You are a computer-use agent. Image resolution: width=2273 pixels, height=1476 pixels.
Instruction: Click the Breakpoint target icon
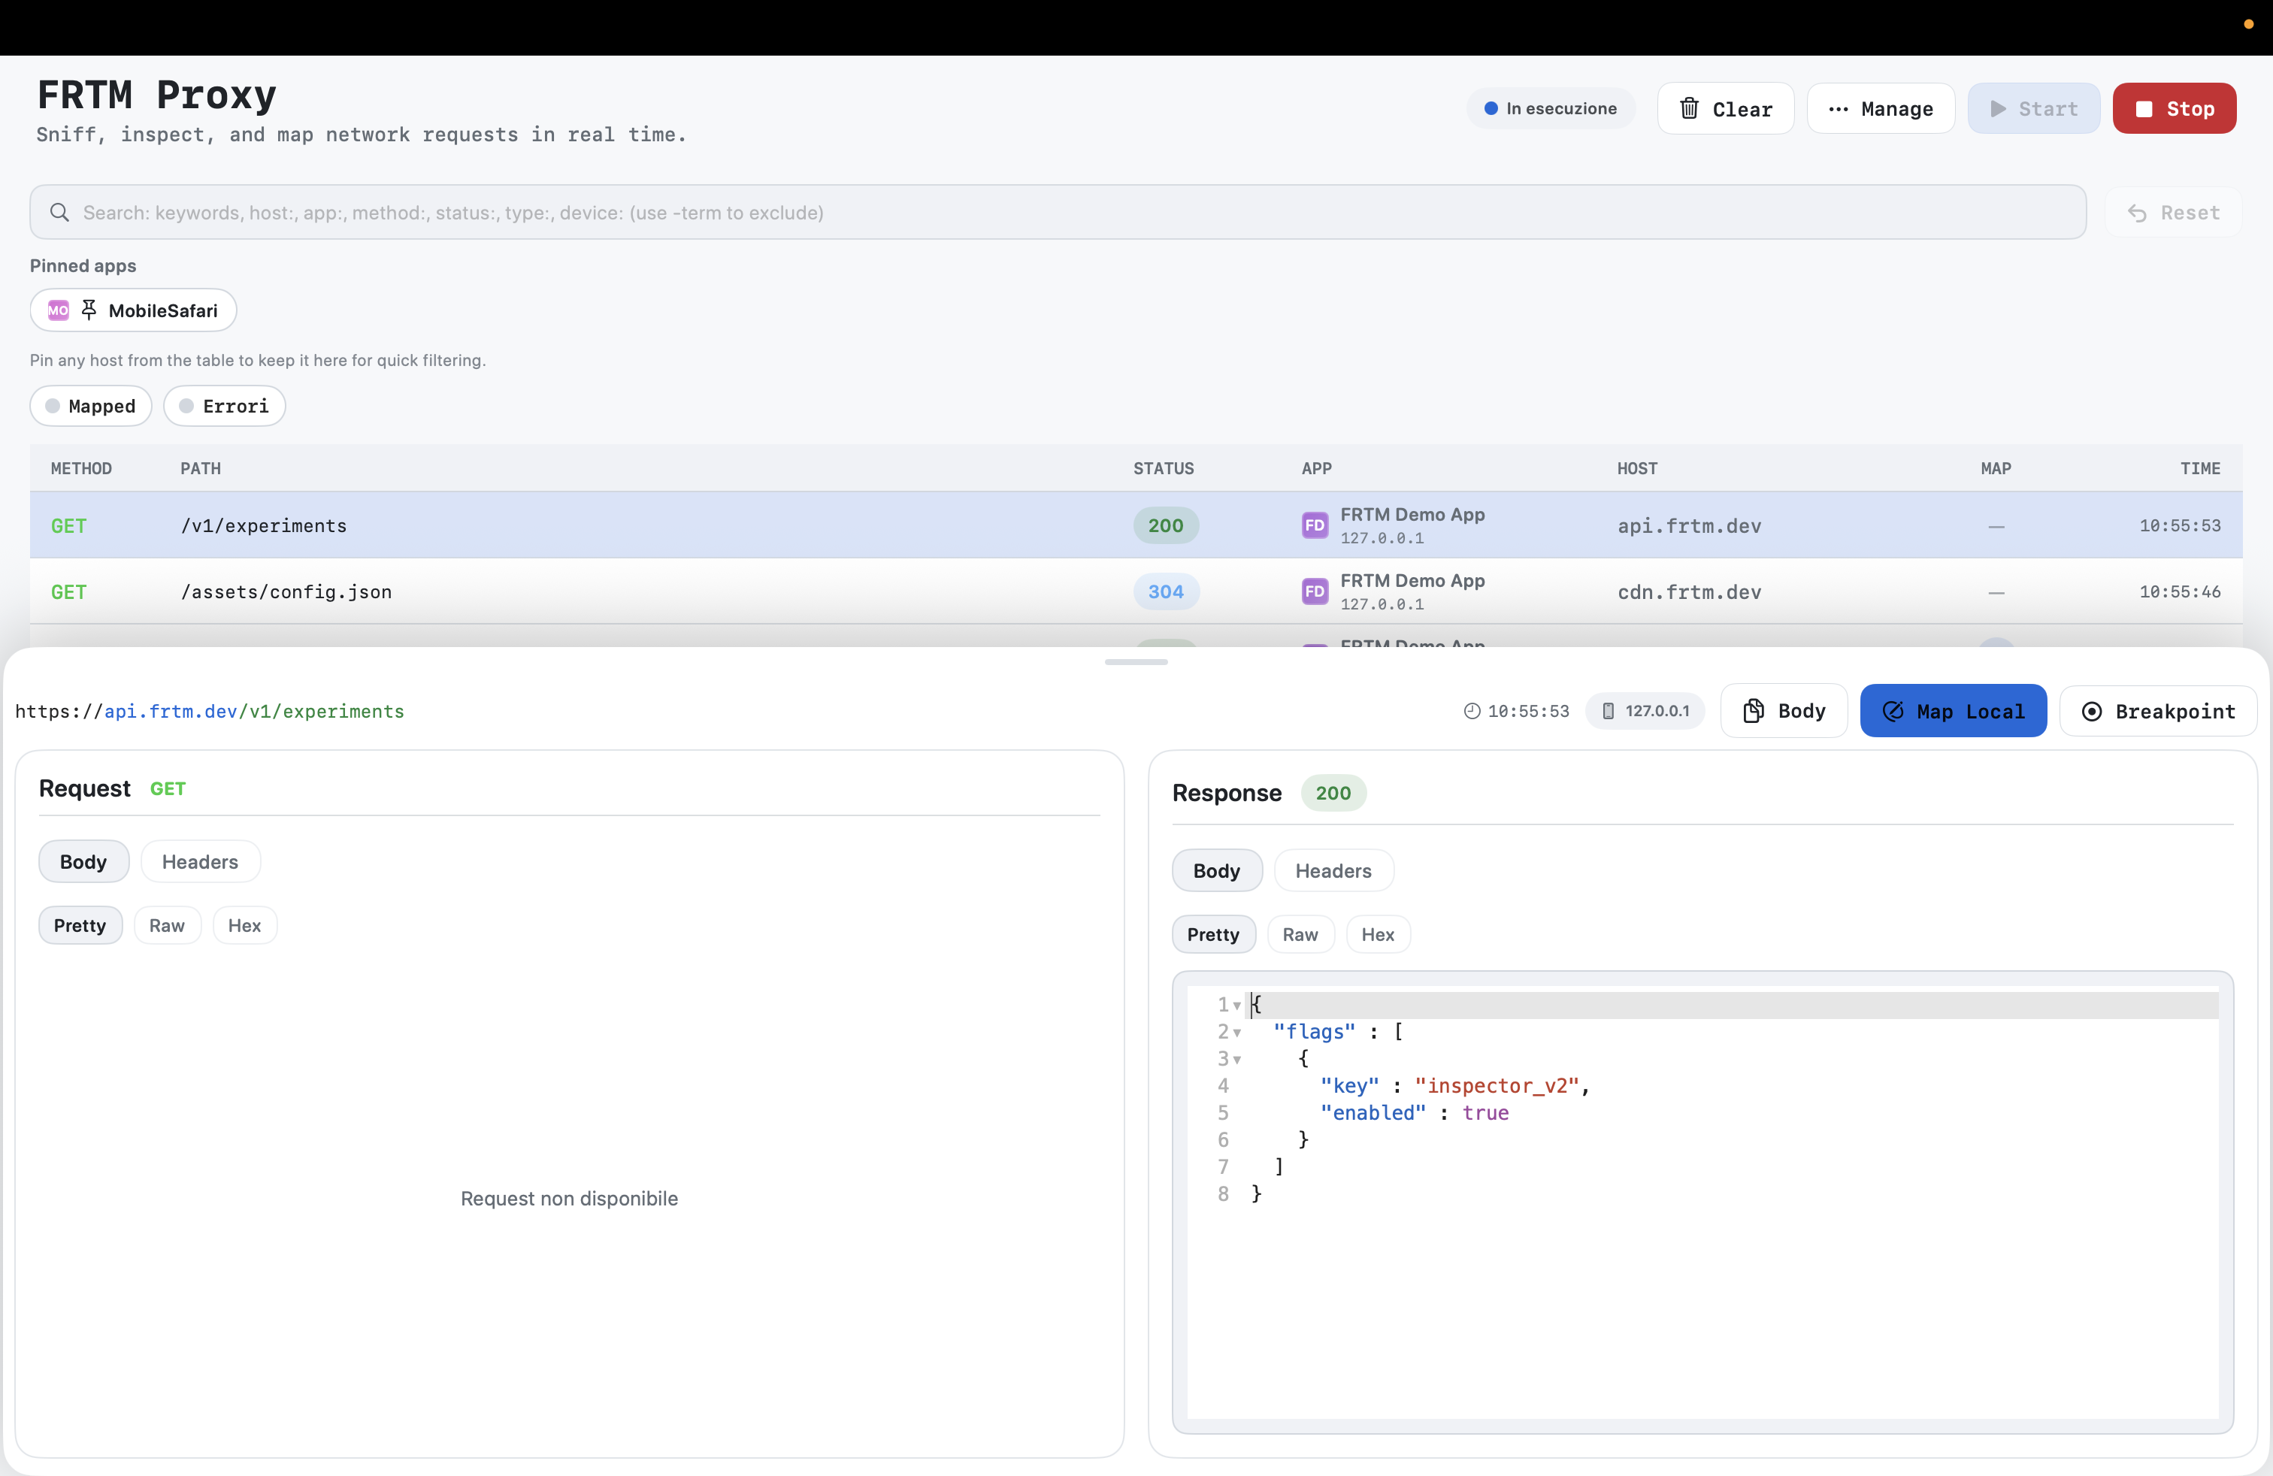(2092, 711)
